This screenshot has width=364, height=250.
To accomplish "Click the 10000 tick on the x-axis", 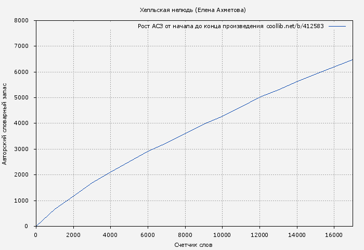I will [x=222, y=234].
